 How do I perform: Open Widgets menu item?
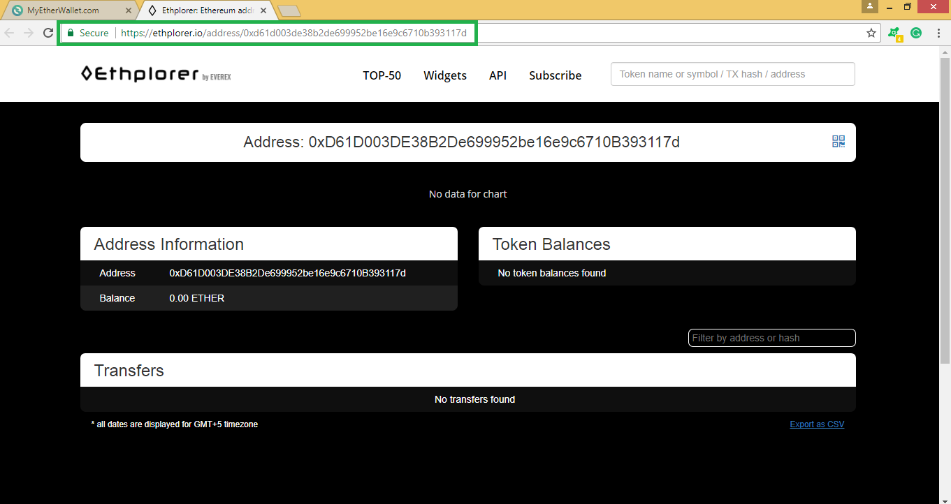coord(445,75)
